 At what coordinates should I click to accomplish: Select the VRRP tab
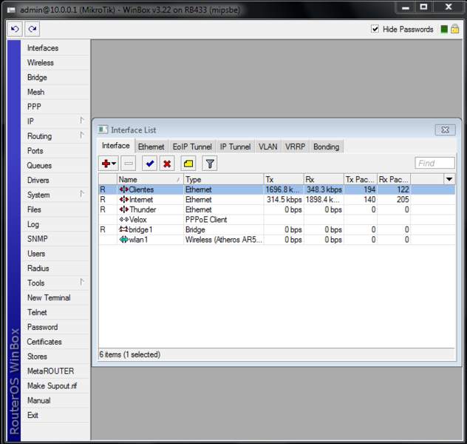[295, 147]
